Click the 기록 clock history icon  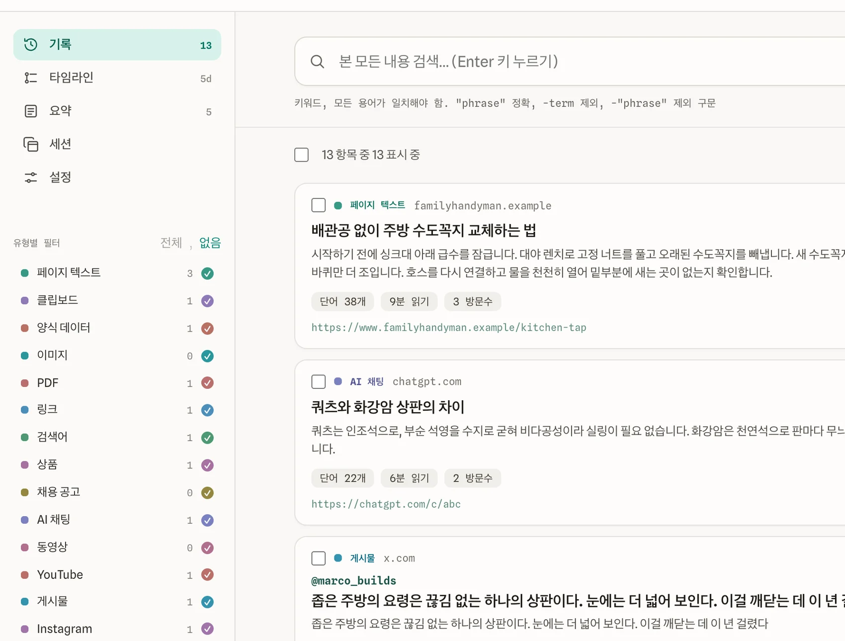pyautogui.click(x=31, y=45)
